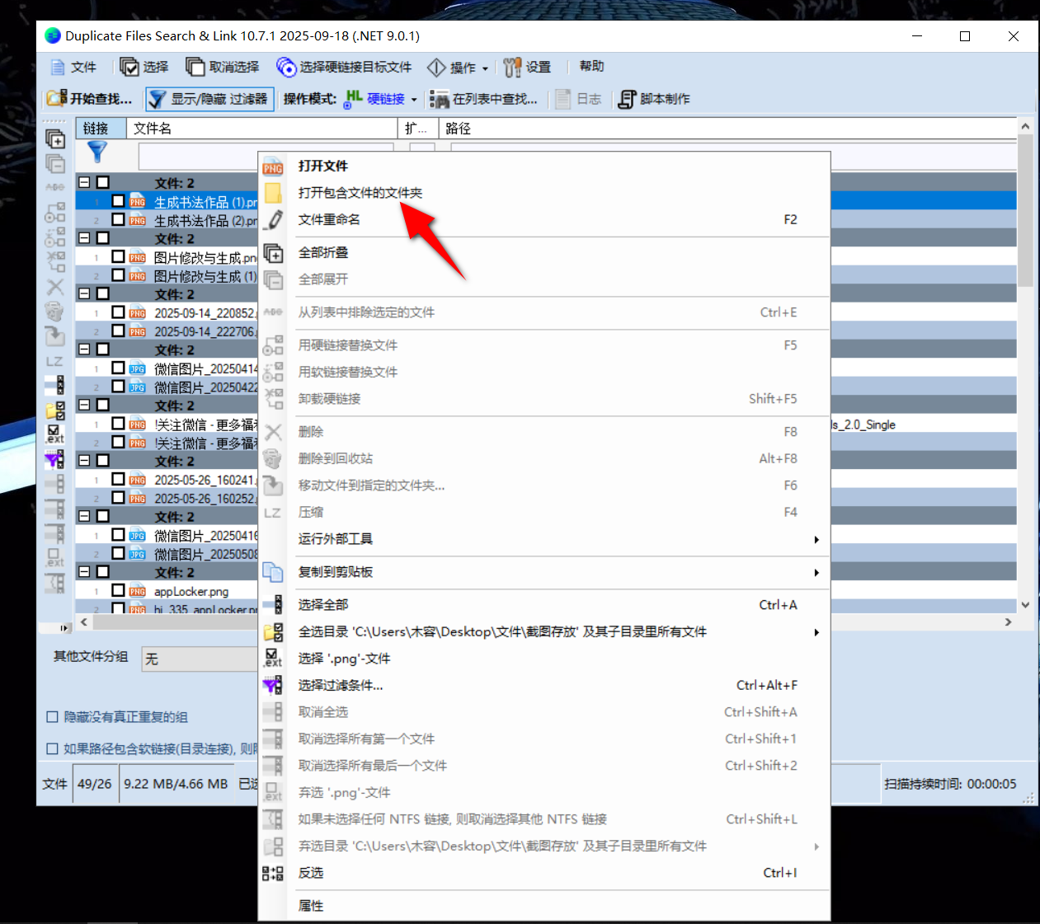
Task: Click sidebar select-by-extension .ext icon
Action: point(54,434)
